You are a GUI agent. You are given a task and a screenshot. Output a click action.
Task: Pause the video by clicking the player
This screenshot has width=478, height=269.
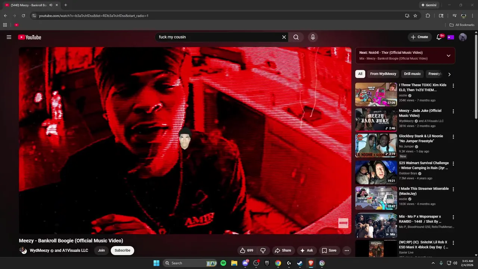(x=185, y=140)
